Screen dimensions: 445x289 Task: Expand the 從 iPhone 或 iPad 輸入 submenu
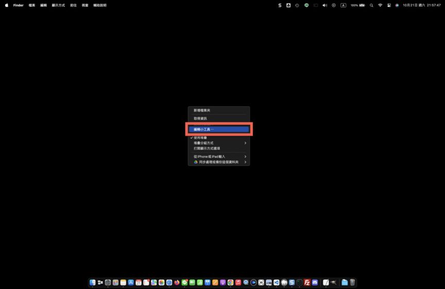click(219, 157)
